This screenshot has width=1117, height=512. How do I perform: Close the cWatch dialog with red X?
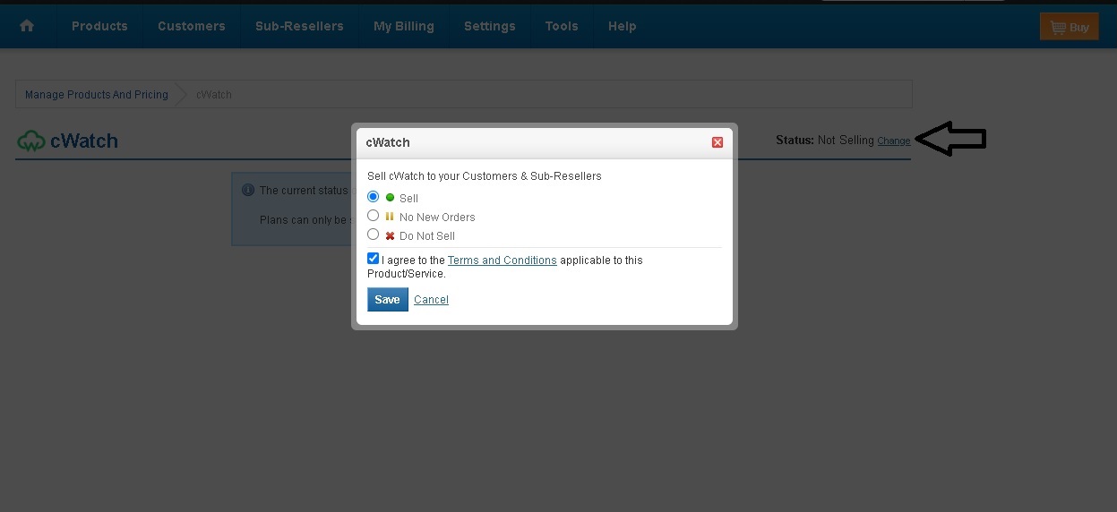click(x=717, y=142)
